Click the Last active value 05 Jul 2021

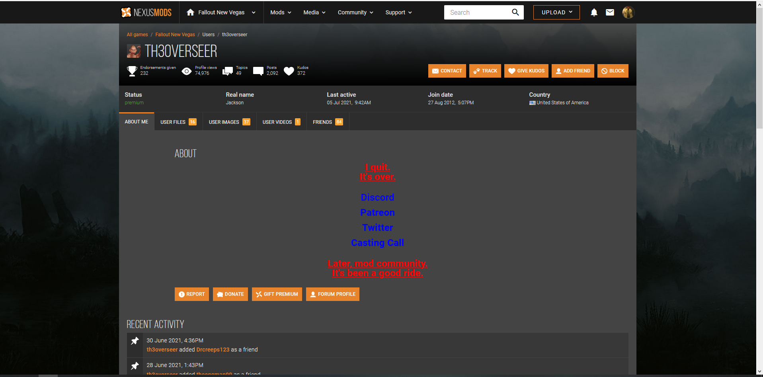[x=349, y=103]
